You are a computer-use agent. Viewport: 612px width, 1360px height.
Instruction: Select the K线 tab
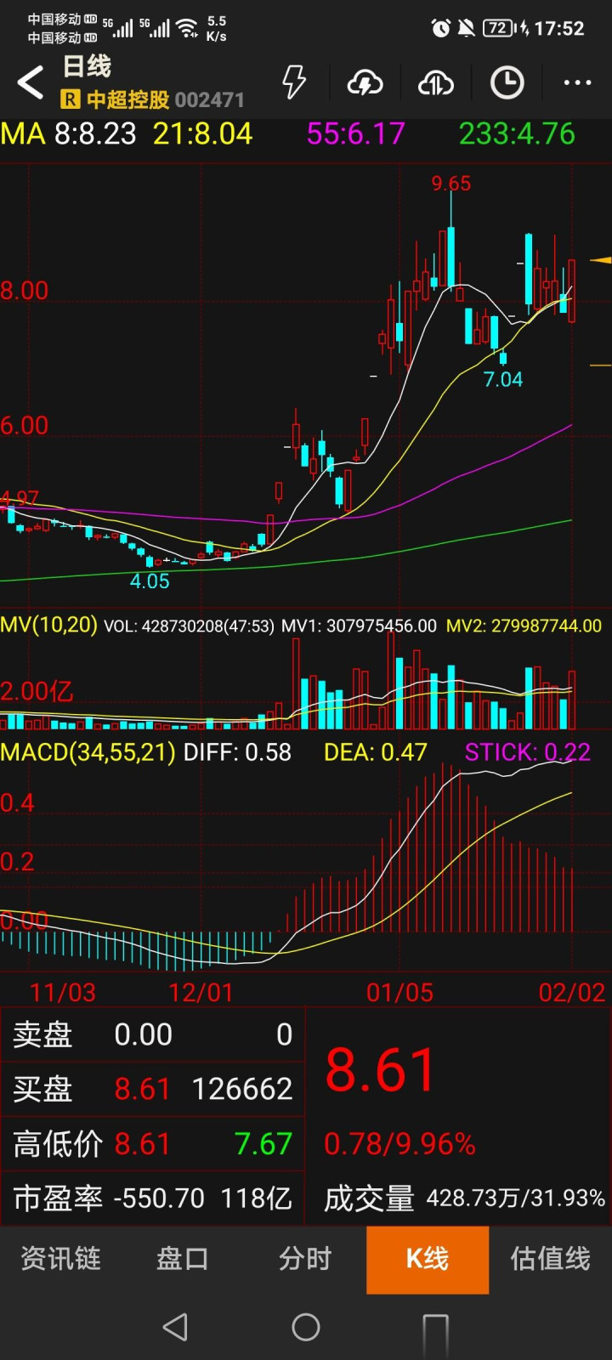coord(428,1259)
